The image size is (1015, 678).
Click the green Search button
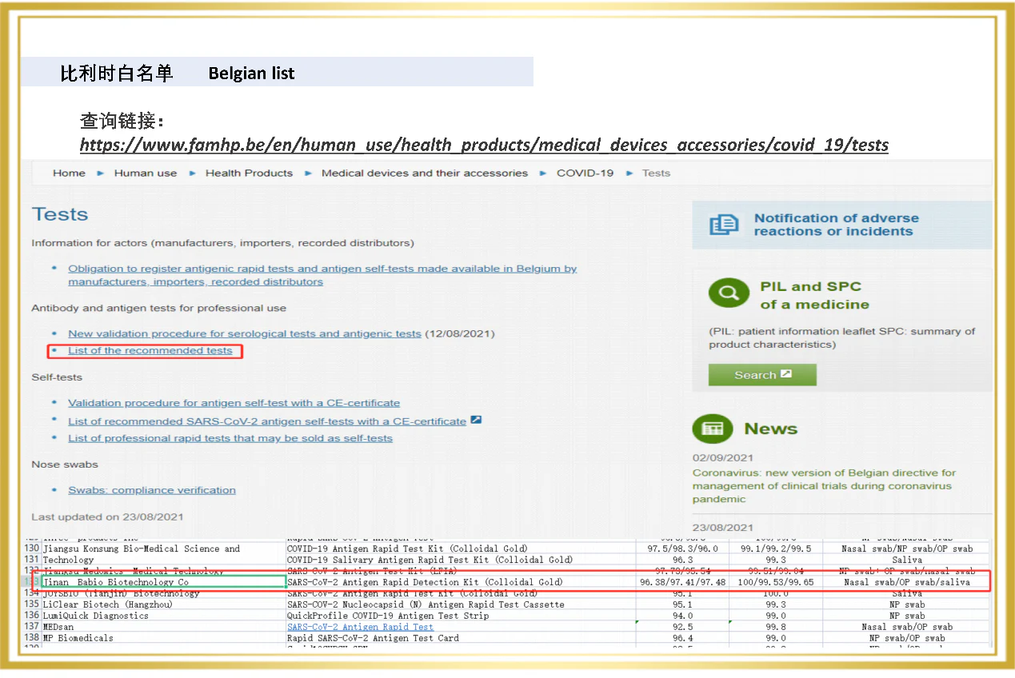[762, 375]
